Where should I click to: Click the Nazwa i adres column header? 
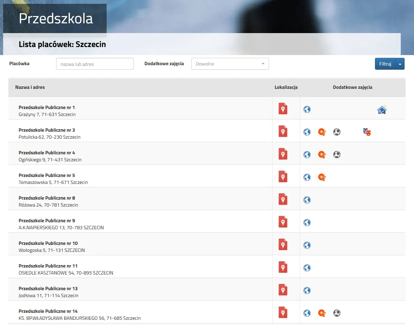coord(30,87)
